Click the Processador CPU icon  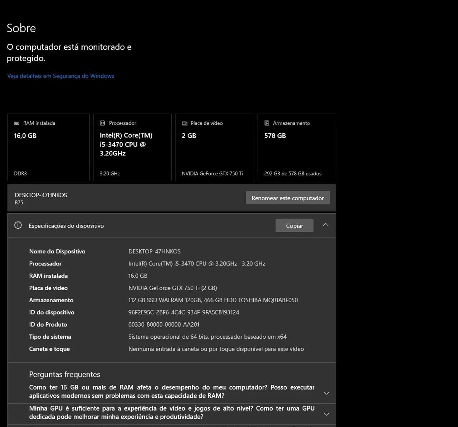tap(102, 123)
